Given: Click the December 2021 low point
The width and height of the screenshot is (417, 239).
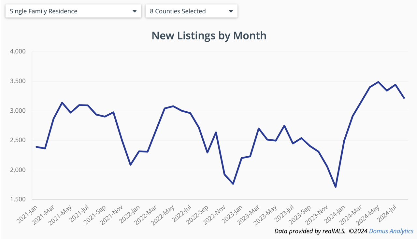Looking at the screenshot, I should [131, 165].
